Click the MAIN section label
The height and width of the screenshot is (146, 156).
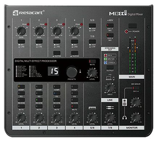tap(132, 77)
